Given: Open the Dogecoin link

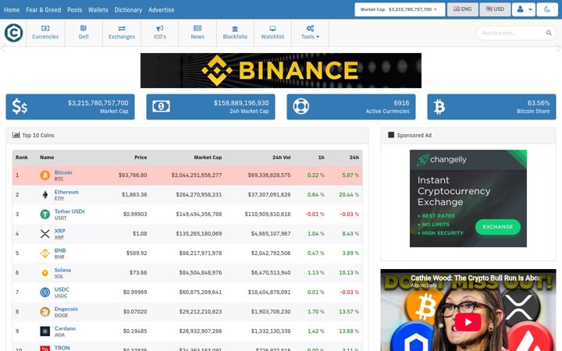Looking at the screenshot, I should coord(66,309).
